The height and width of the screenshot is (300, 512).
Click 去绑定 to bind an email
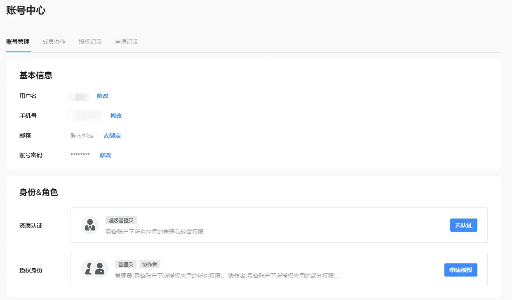[112, 135]
